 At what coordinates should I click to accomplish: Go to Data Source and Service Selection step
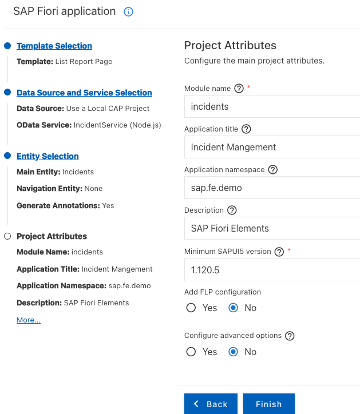coord(84,93)
